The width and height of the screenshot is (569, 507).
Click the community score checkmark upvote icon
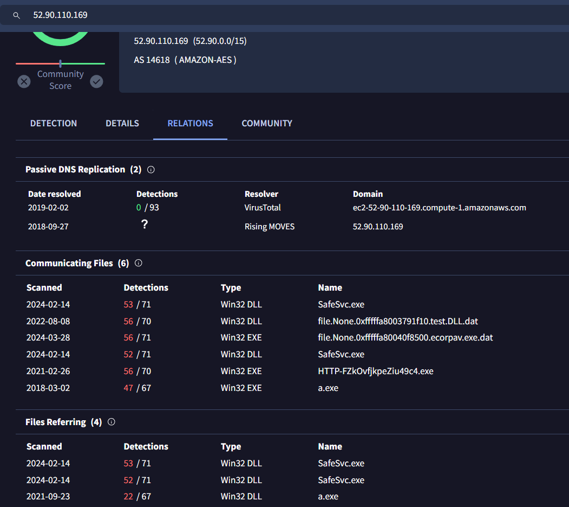(96, 81)
